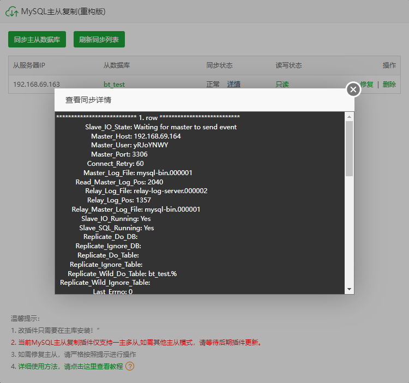The height and width of the screenshot is (383, 409).
Task: Click the 只读 read-write status link
Action: (282, 84)
